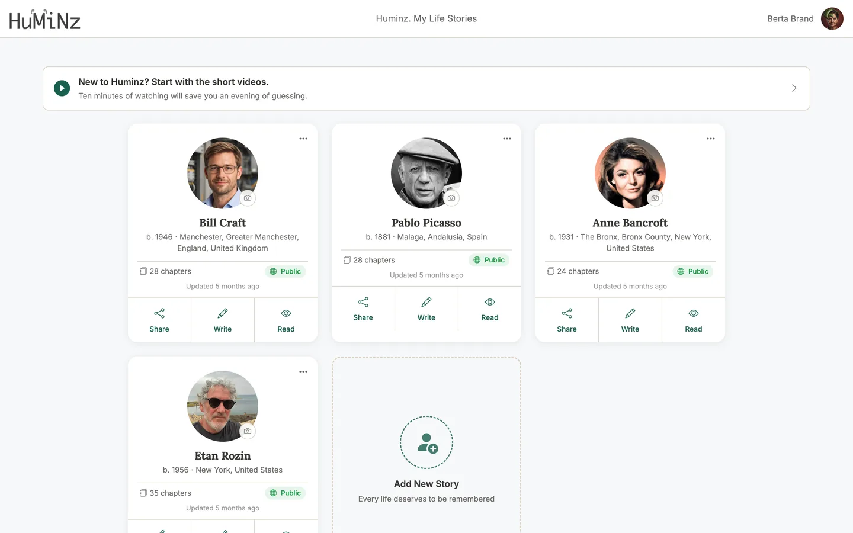Open more options on Pablo Picasso card
This screenshot has height=533, width=853.
click(x=507, y=139)
